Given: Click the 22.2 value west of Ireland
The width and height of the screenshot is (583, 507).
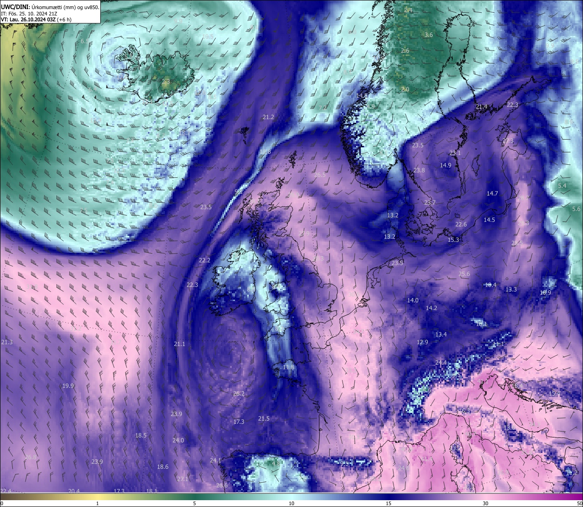Looking at the screenshot, I should pyautogui.click(x=205, y=261).
